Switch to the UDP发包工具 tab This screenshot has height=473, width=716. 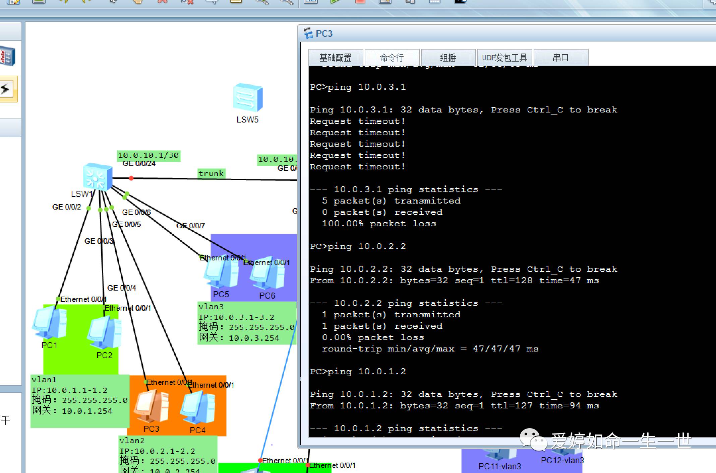pos(504,58)
